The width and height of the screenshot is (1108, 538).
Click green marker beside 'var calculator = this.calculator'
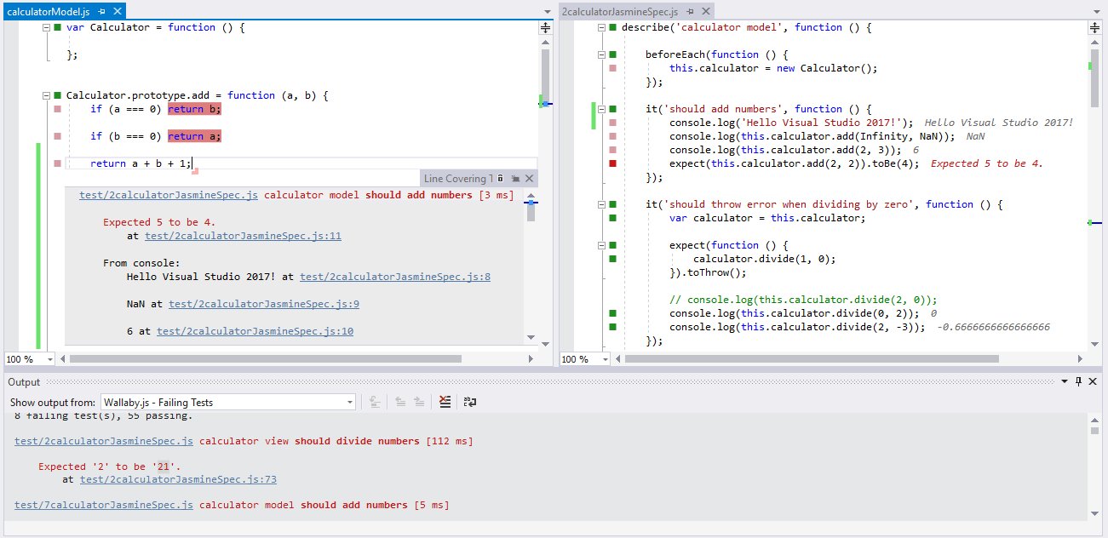[x=612, y=218]
